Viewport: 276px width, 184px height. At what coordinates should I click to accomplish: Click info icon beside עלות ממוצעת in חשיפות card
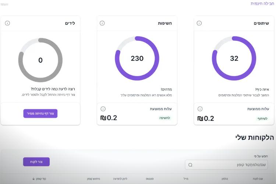click(x=103, y=109)
